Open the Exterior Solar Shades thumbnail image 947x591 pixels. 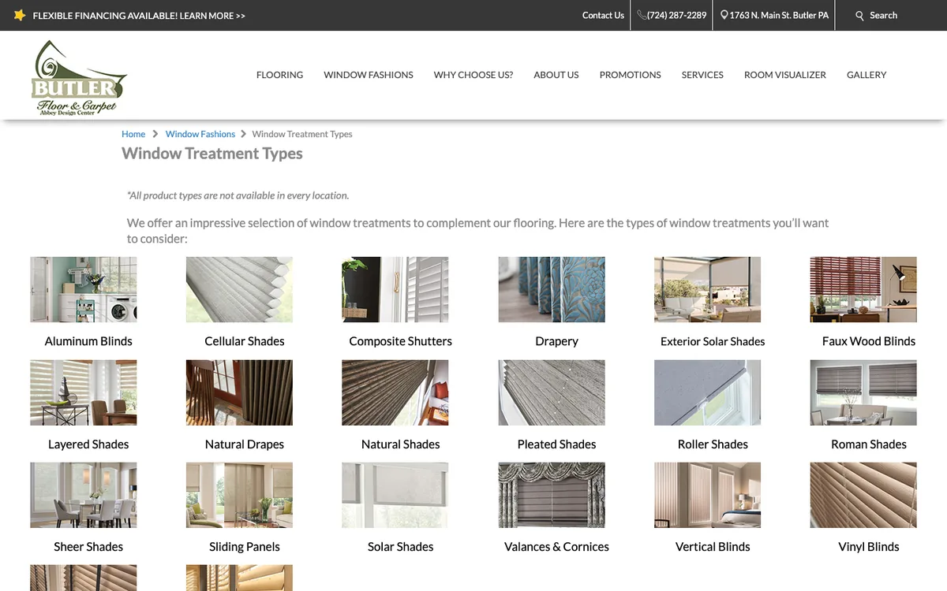[x=708, y=289]
